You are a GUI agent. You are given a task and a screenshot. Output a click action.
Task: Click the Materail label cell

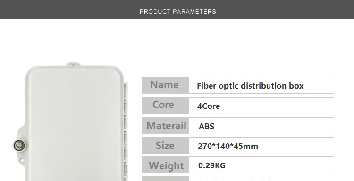point(165,126)
